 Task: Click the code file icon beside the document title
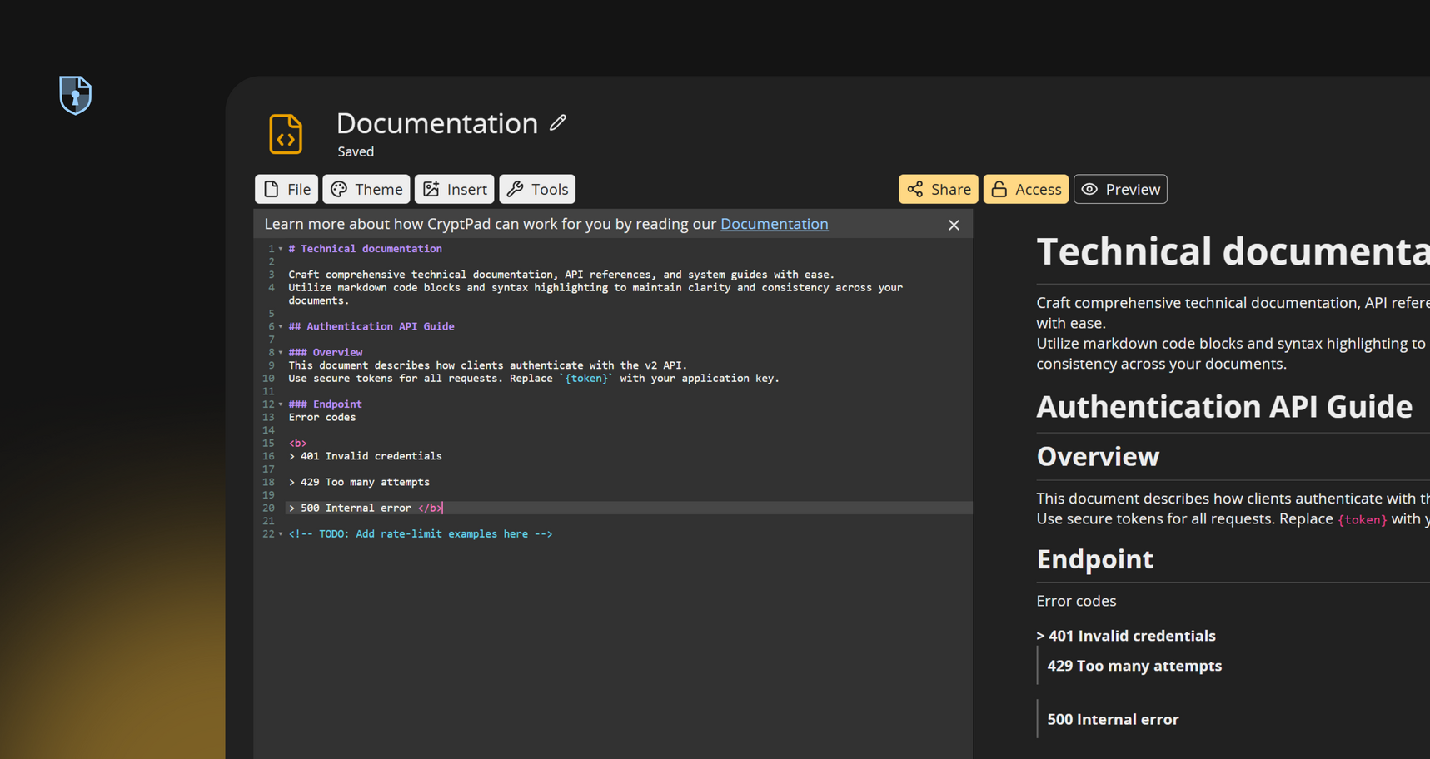click(x=286, y=133)
